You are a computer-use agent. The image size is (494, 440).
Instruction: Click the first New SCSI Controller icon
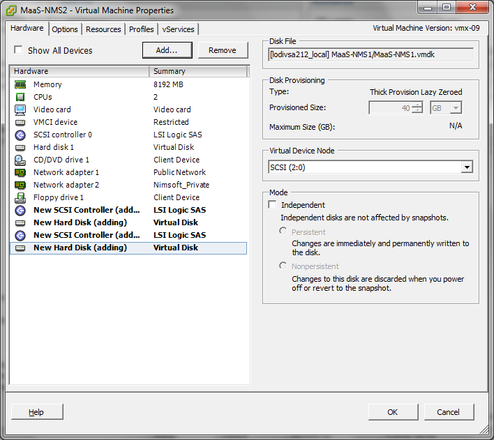(x=20, y=211)
